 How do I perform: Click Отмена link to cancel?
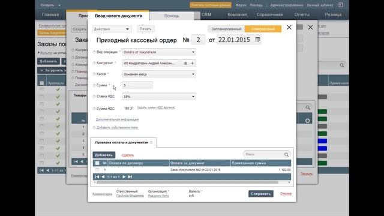(x=286, y=193)
